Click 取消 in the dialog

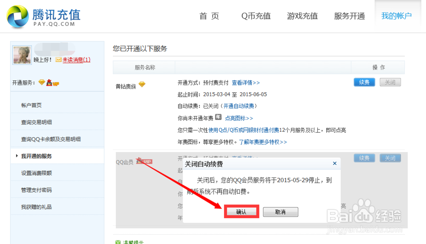click(280, 212)
